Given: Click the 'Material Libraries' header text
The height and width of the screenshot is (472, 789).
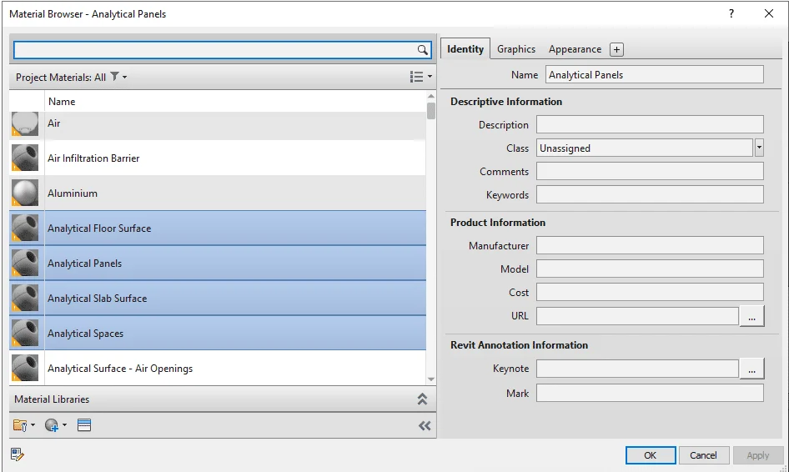Looking at the screenshot, I should (x=52, y=399).
